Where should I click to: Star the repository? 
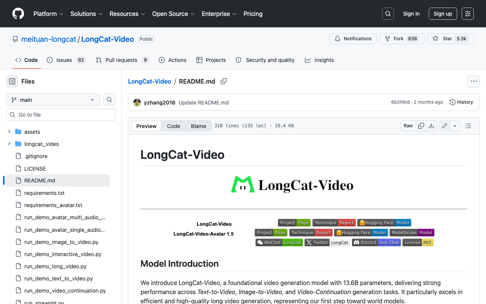pyautogui.click(x=450, y=39)
